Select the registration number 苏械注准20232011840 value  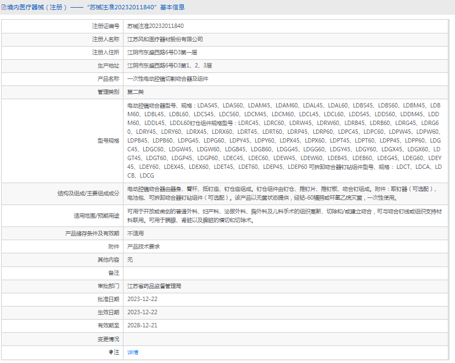click(x=155, y=26)
